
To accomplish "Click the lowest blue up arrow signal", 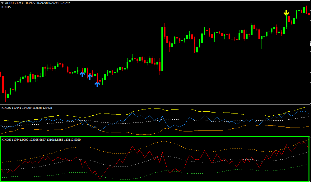I will 97,84.
